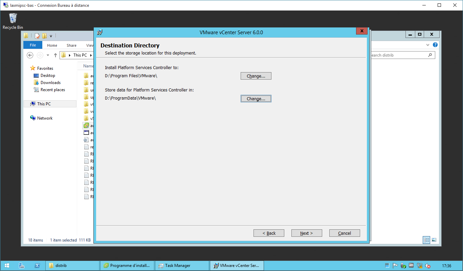Open the quick access toolbar customize dropdown
Screen dimensions: 463x271
(x=51, y=36)
